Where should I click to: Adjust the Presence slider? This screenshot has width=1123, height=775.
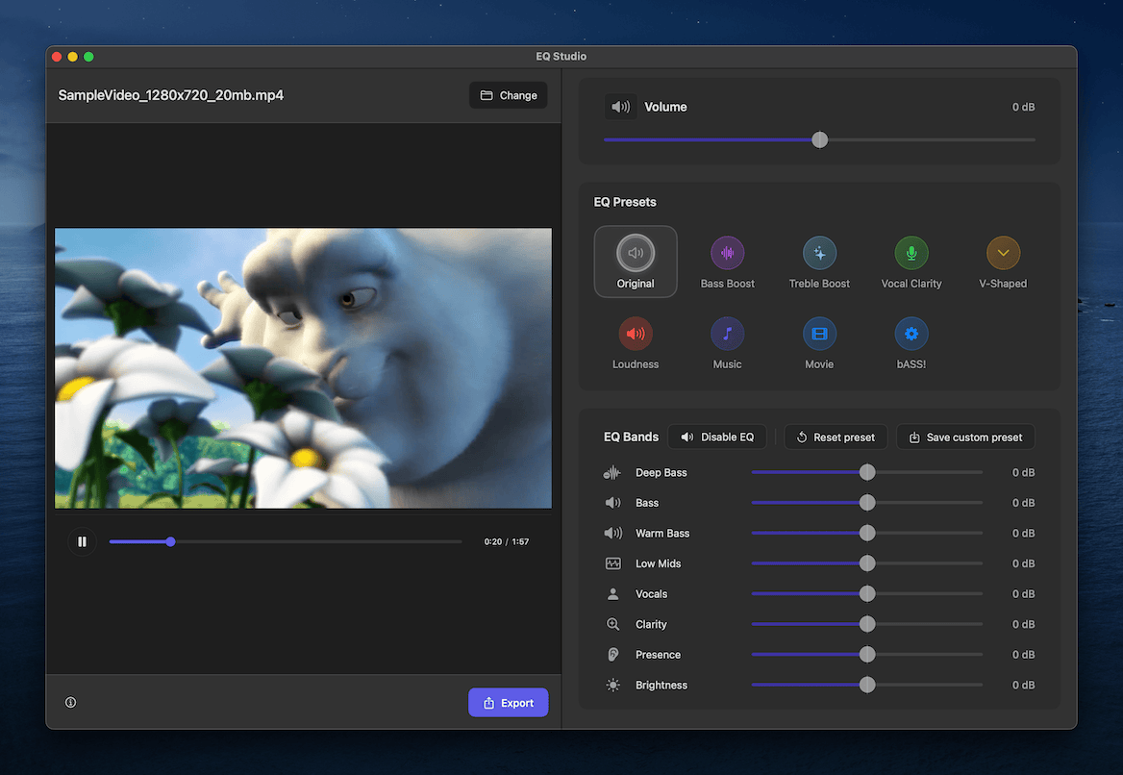(867, 655)
